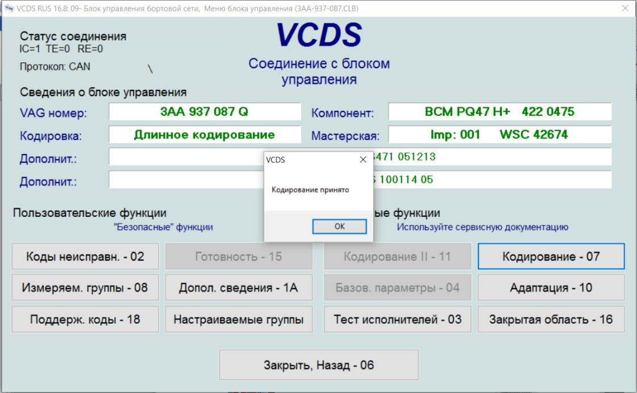
Task: Open Коды неисправн. - 02
Action: [x=85, y=256]
